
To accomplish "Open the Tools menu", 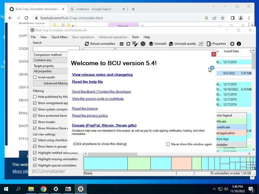I will pos(136,37).
